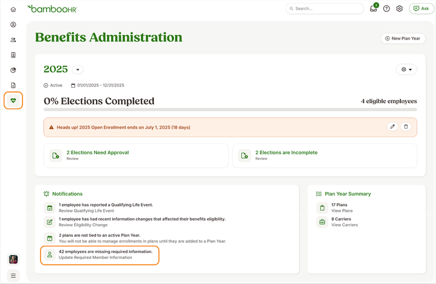Viewport: 436px width, 284px height.
Task: Open Update Required Member Information link
Action: [95, 258]
